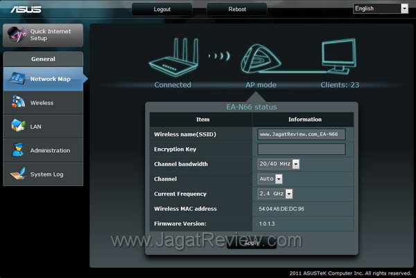The image size is (416, 278).
Task: Click the ASUS logo
Action: point(26,10)
